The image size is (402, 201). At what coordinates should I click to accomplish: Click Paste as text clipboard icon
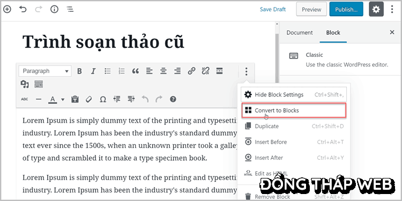tap(75, 99)
